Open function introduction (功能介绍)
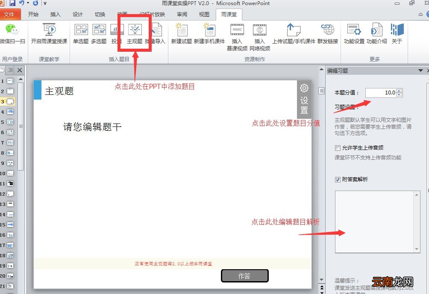The image size is (429, 294). [377, 33]
